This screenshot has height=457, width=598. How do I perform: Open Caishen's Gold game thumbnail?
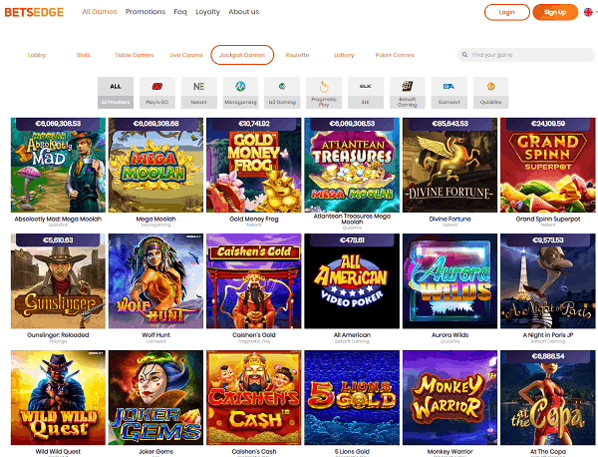pos(253,281)
